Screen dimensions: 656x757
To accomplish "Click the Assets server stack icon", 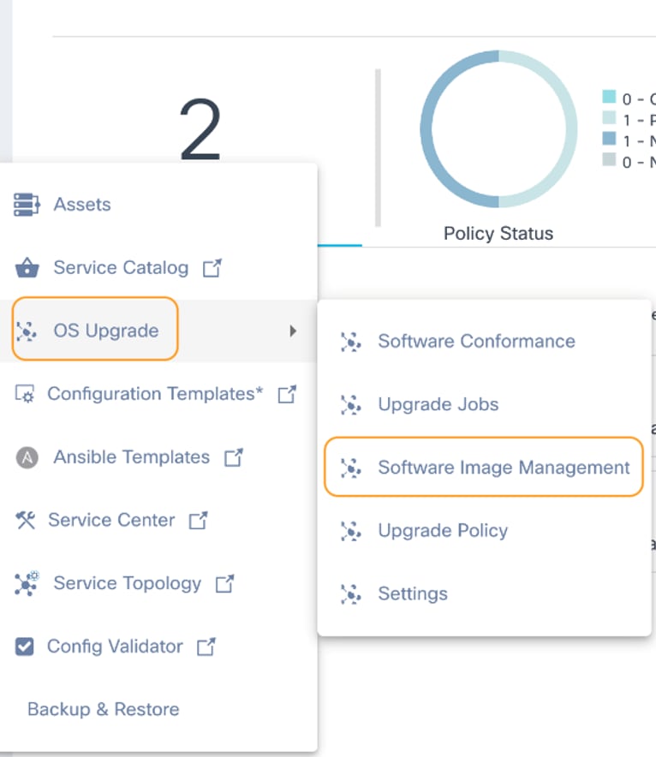I will pos(27,205).
